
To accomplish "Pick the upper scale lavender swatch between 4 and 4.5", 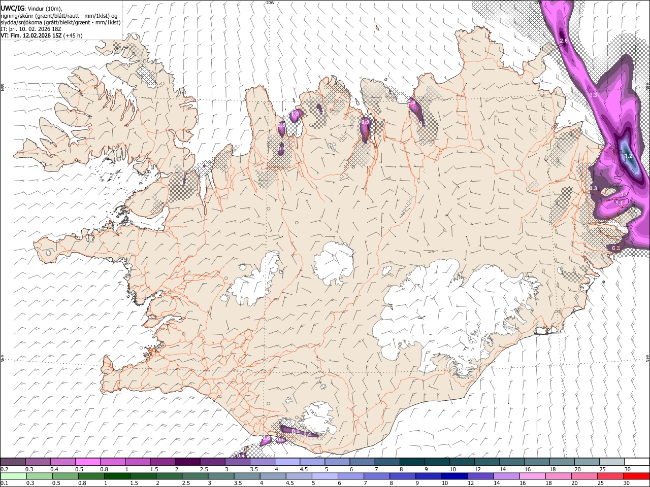I will pos(287,462).
